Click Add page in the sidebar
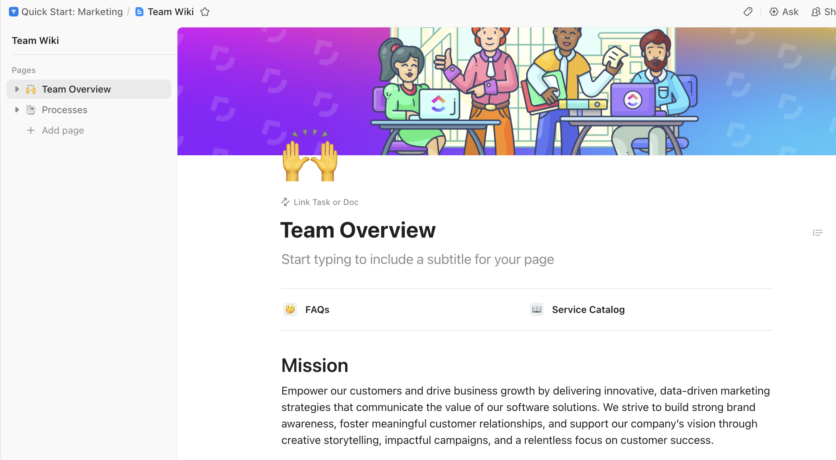This screenshot has width=836, height=460. point(63,130)
